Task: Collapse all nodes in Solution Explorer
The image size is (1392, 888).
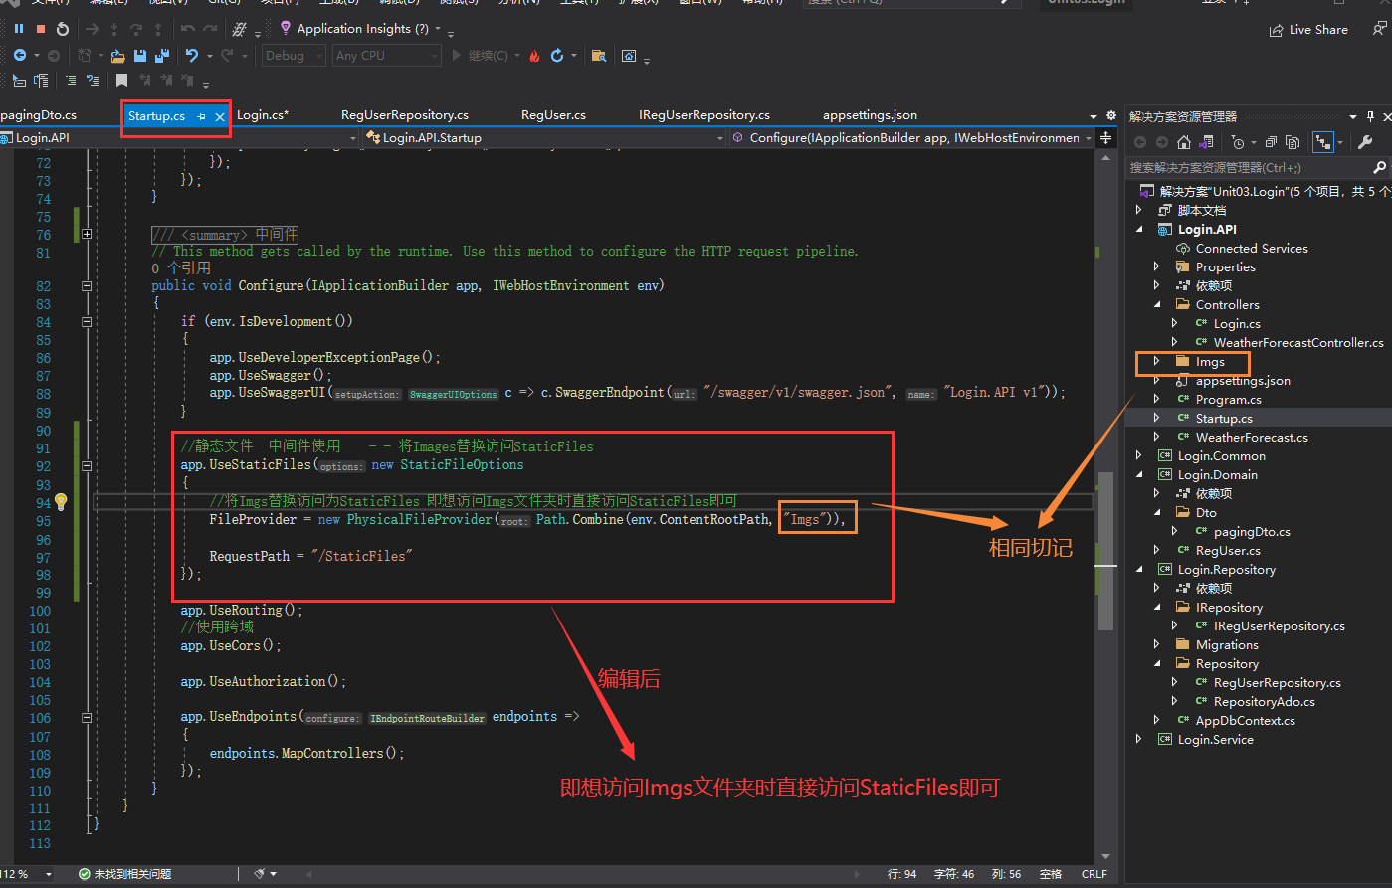Action: (1273, 142)
